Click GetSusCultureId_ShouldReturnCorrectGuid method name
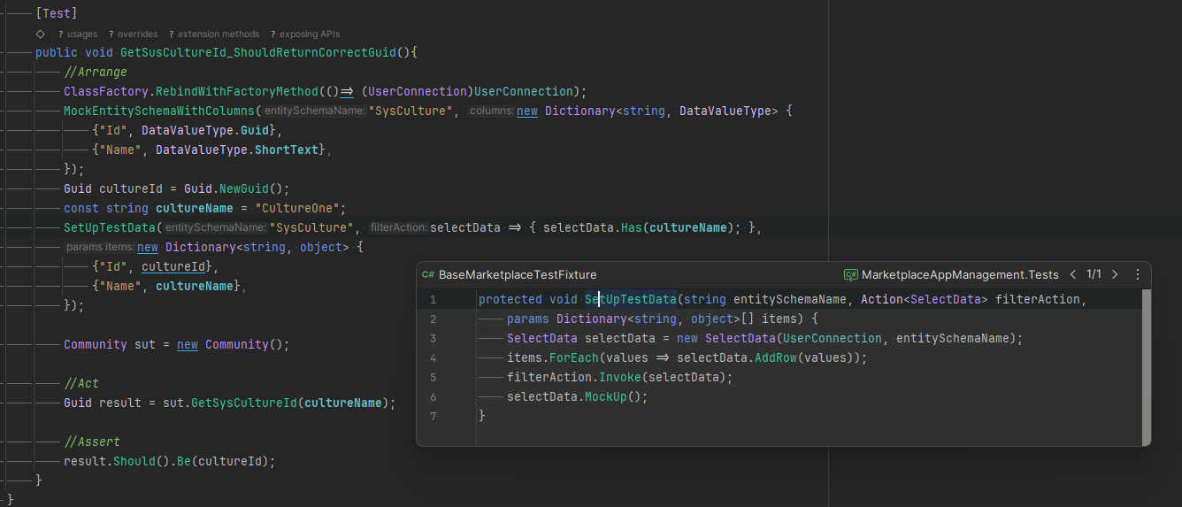This screenshot has height=507, width=1182. tap(258, 53)
